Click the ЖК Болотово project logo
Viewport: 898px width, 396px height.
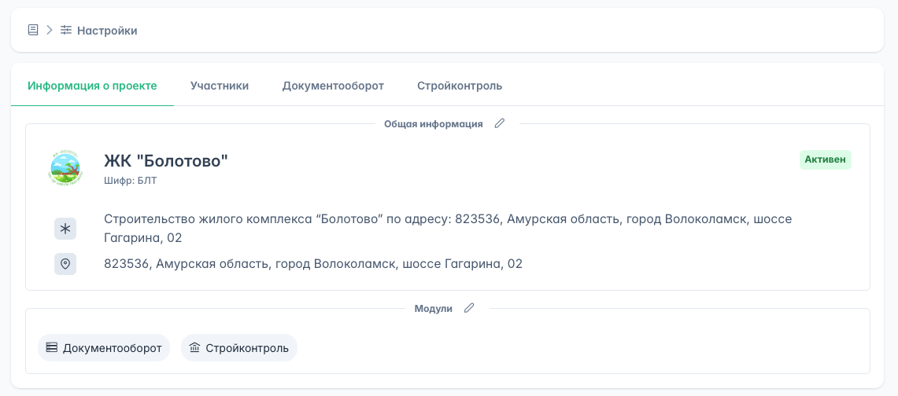[x=65, y=167]
